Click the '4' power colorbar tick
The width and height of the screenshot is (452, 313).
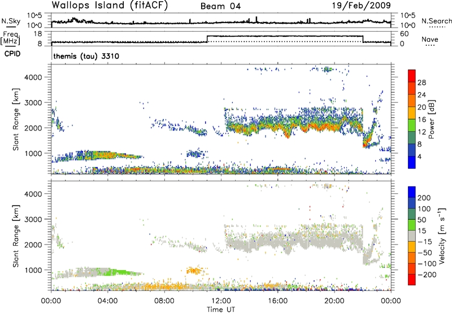tap(419, 156)
